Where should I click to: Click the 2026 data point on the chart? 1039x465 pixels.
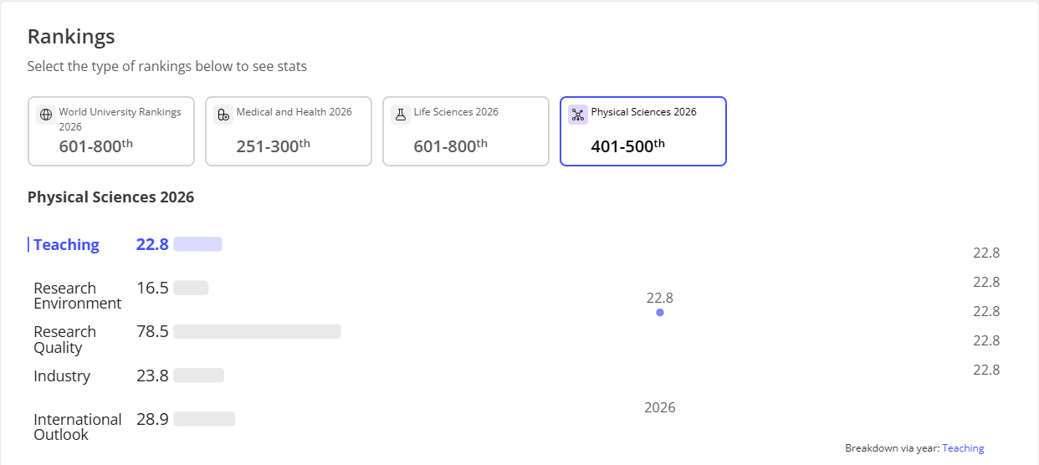coord(660,313)
